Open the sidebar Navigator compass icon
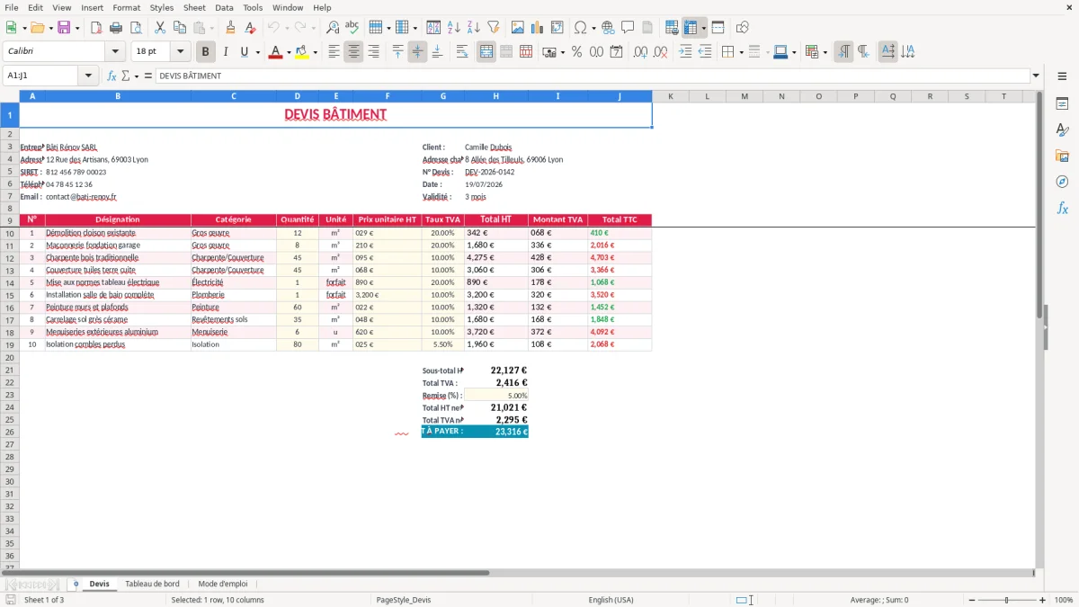The image size is (1079, 607). pyautogui.click(x=1062, y=182)
